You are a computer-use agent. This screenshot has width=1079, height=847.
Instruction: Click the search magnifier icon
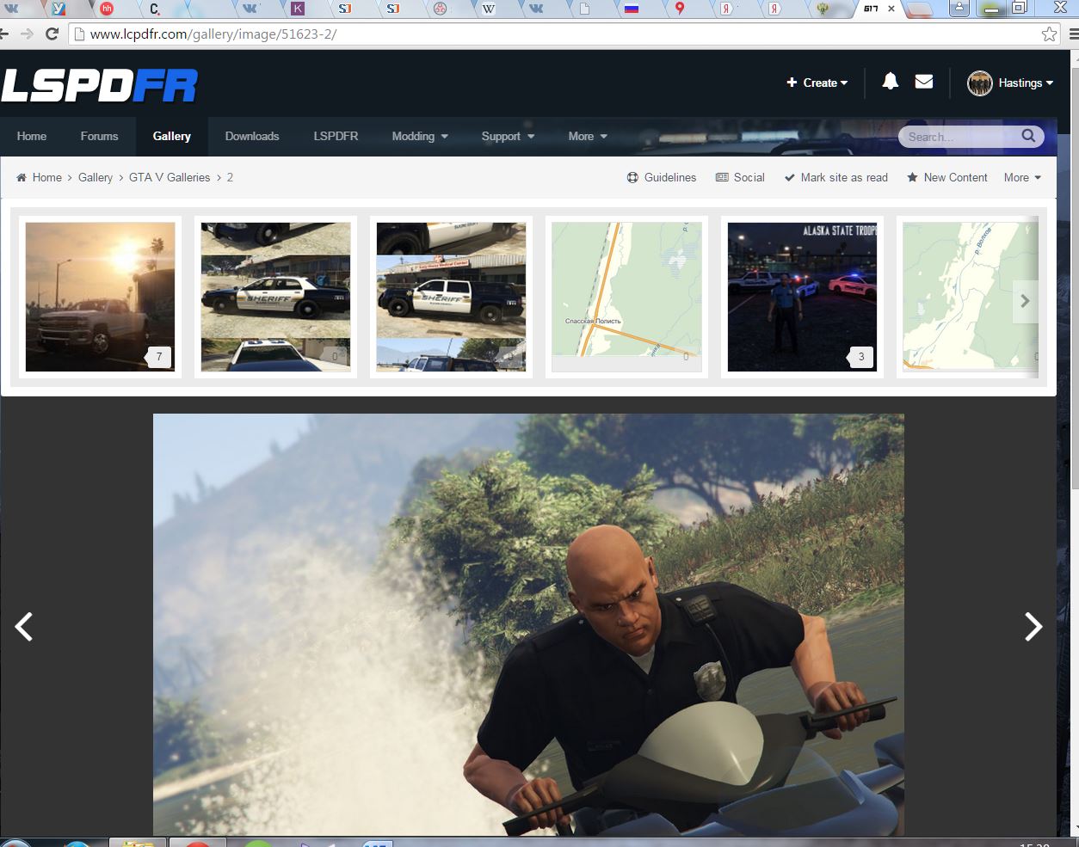(1028, 136)
